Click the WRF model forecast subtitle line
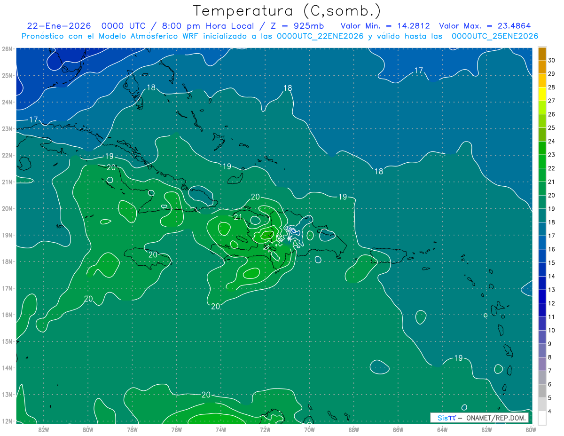564x436 pixels. pos(280,36)
